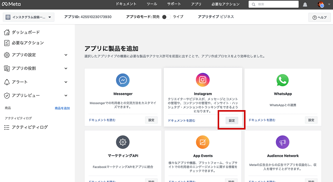Click the Meta logo in header

11,4
